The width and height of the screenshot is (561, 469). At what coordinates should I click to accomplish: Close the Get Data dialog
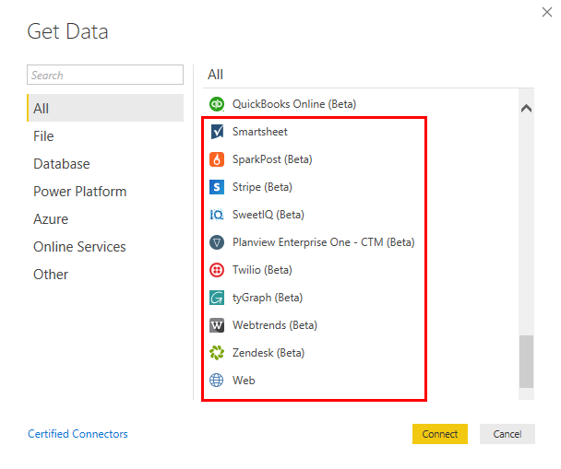(546, 12)
